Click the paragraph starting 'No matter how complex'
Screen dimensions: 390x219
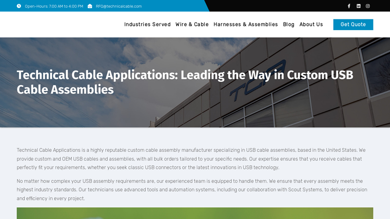(x=192, y=190)
